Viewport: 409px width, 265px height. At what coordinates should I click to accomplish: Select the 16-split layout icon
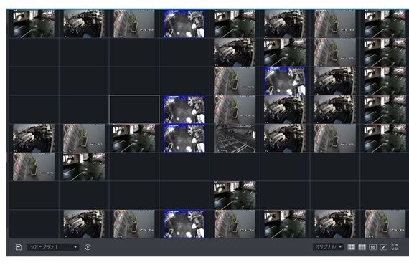coord(372,247)
